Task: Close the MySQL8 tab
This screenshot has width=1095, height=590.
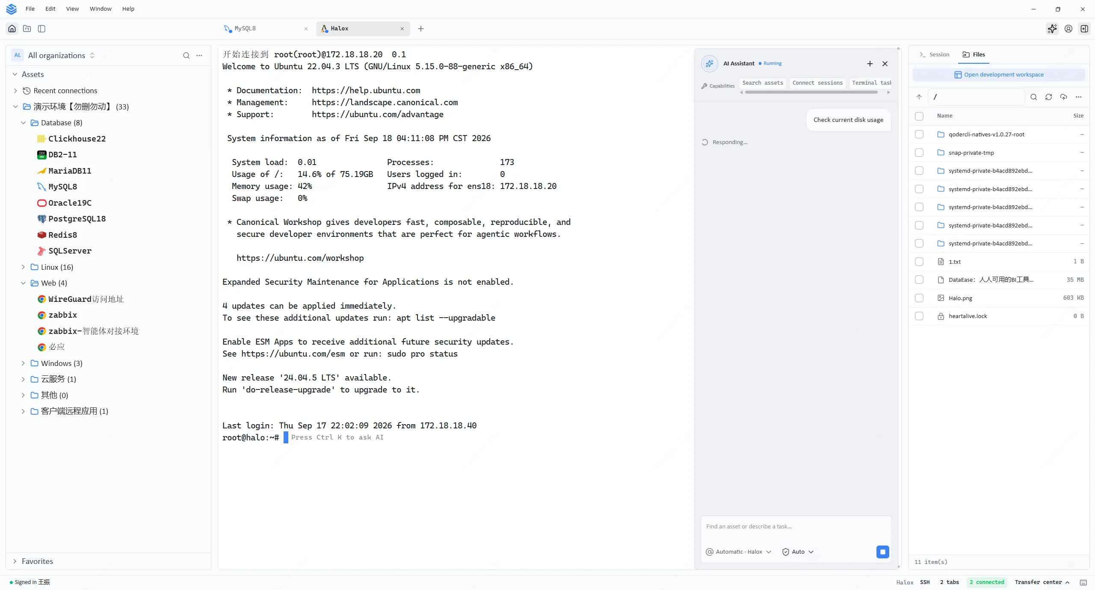Action: point(306,29)
